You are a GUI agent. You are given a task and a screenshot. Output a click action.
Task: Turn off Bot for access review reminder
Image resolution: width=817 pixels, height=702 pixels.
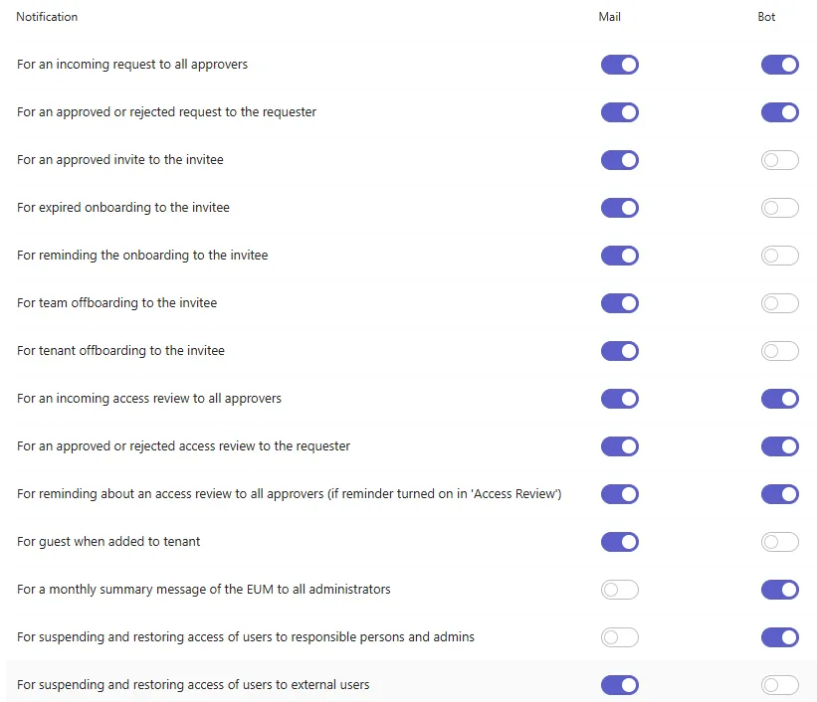(779, 494)
